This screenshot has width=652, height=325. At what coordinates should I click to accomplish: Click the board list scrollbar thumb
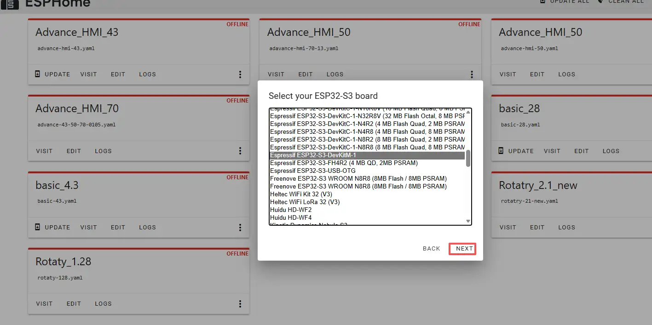[x=468, y=158]
